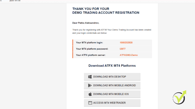Screen dimensions: 195x109
Task: Click the Windows logo icon
Action: point(90,77)
